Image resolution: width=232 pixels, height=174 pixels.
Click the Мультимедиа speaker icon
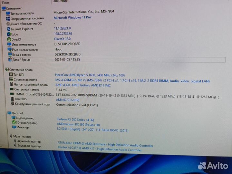click(x=11, y=136)
